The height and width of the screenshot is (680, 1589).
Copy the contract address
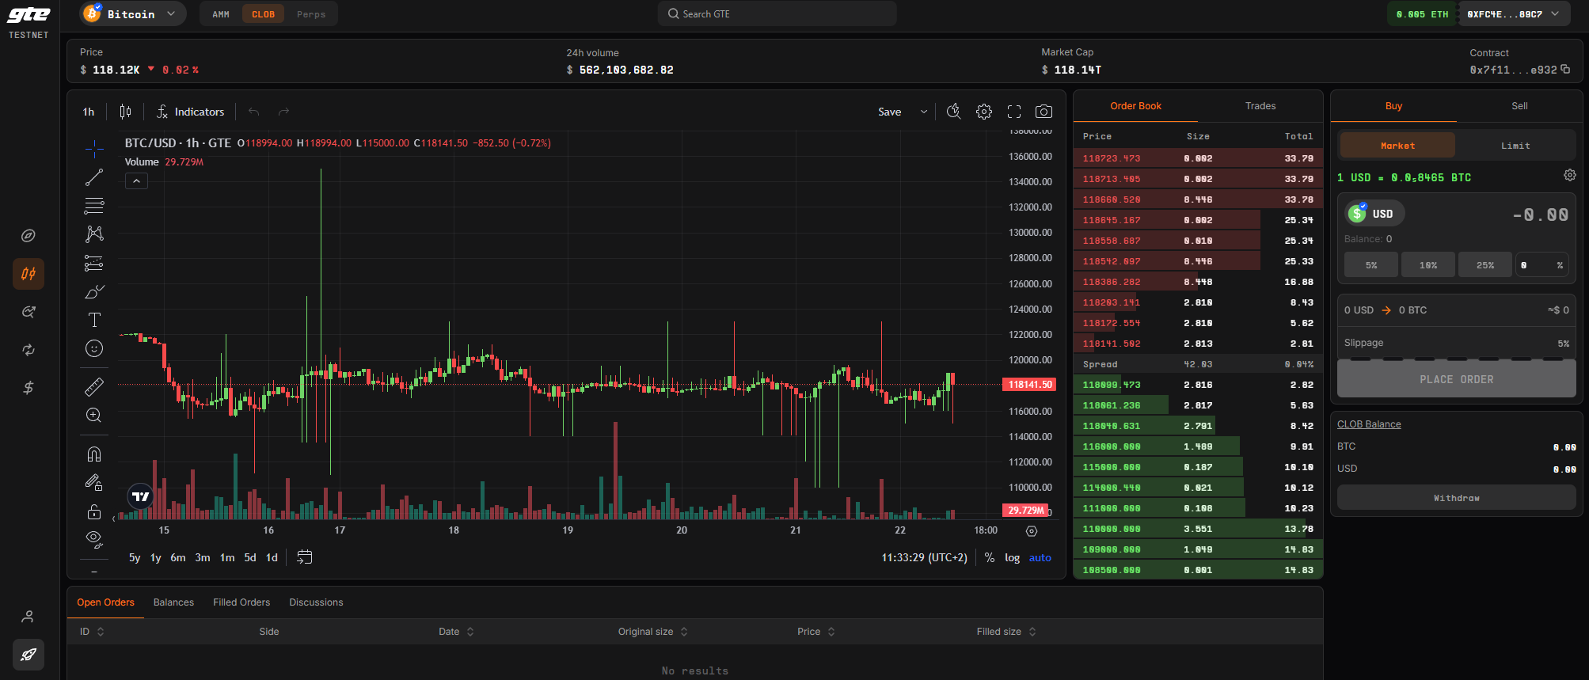[1565, 70]
